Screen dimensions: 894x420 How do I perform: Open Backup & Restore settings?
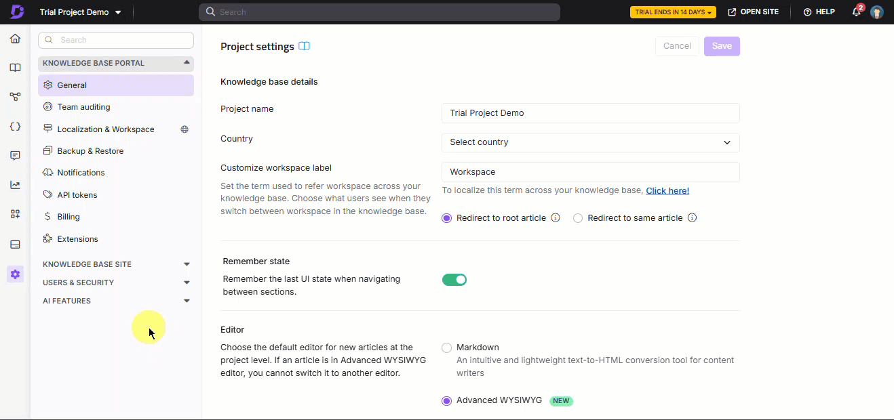[x=90, y=151]
